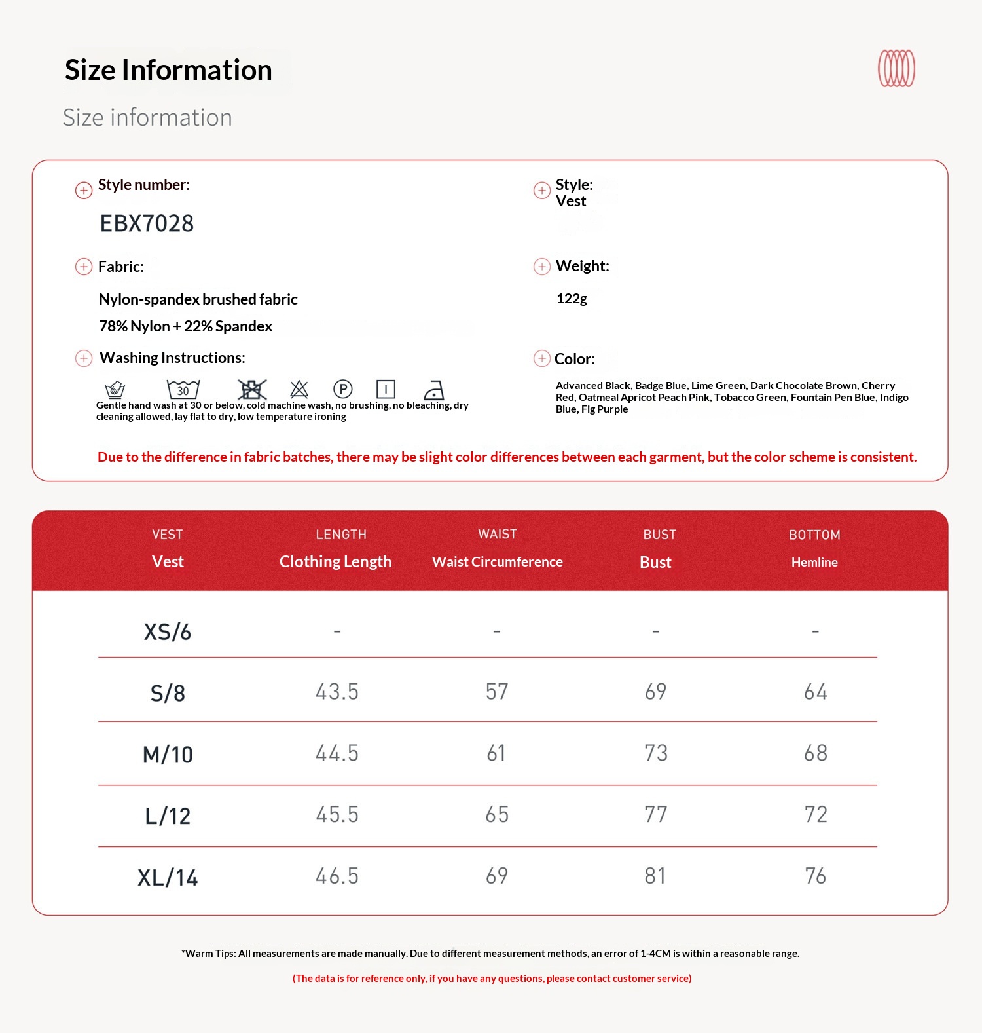Select the S/8 size row label
This screenshot has width=982, height=1033.
(x=168, y=693)
